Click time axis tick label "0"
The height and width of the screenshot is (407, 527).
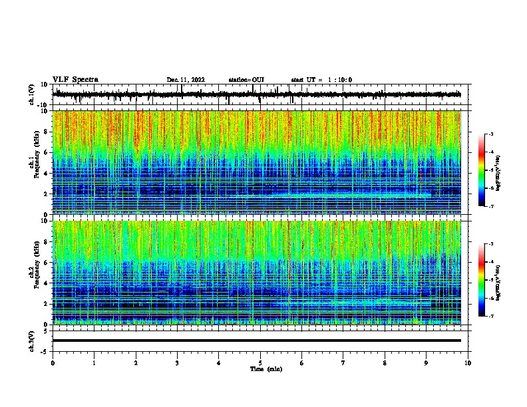pos(53,363)
